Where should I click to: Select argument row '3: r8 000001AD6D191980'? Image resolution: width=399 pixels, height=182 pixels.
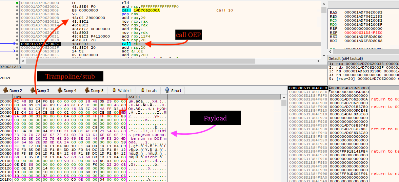(x=363, y=71)
